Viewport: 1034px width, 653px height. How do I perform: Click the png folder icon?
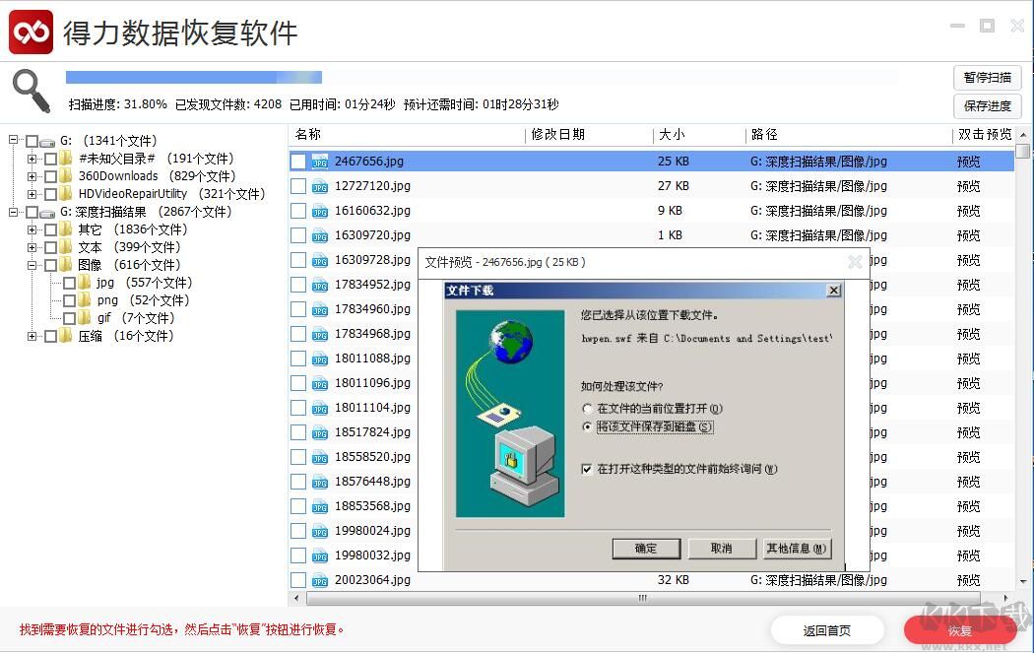click(x=86, y=300)
